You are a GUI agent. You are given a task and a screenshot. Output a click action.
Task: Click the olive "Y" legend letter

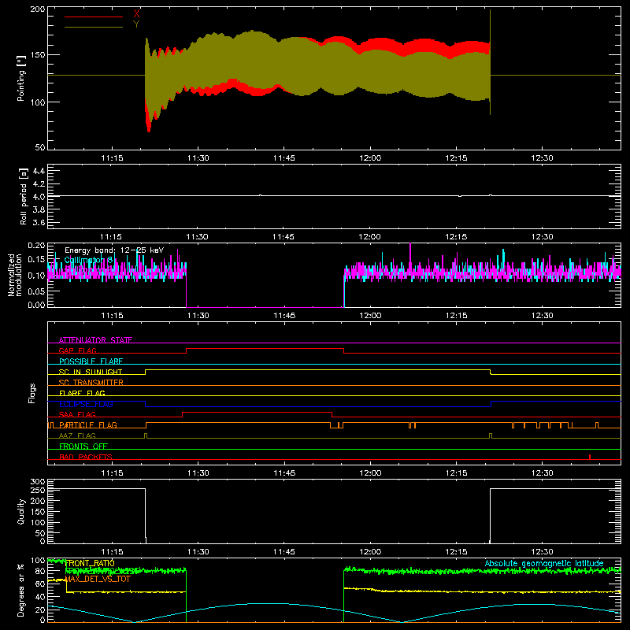click(x=136, y=24)
